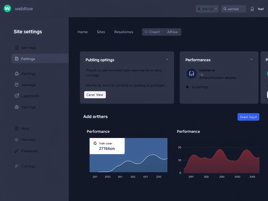Click the Carer New button
This screenshot has width=268, height=201.
pos(95,95)
